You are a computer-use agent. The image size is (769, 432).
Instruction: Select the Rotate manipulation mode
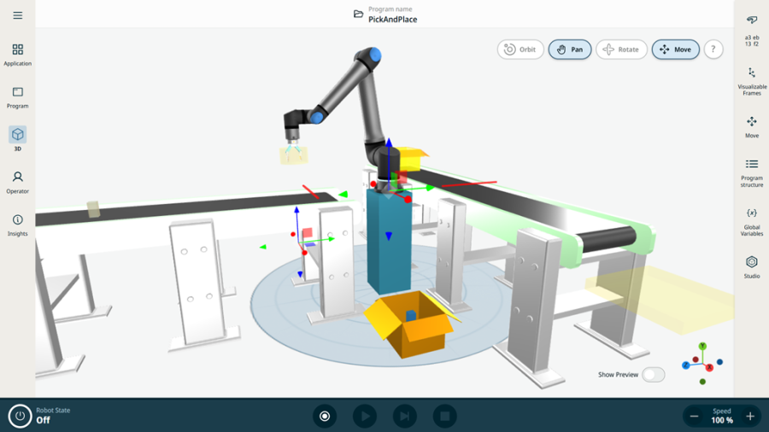pyautogui.click(x=621, y=50)
